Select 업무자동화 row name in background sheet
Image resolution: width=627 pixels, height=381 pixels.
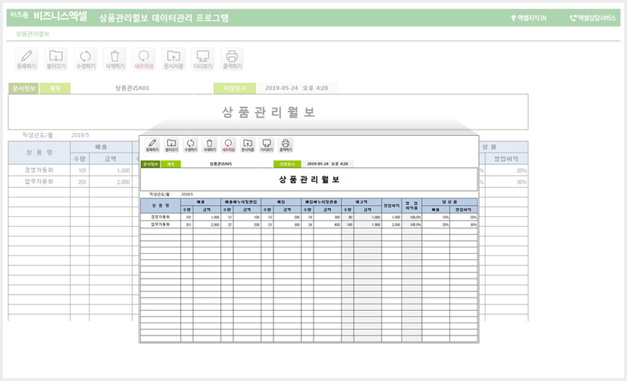39,181
